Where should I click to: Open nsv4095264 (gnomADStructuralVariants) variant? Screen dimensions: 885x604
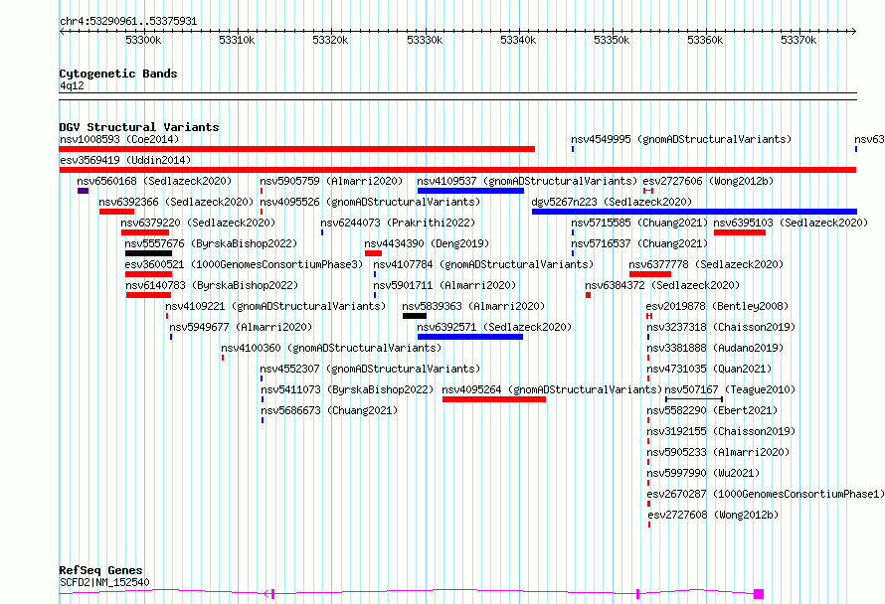(x=552, y=389)
